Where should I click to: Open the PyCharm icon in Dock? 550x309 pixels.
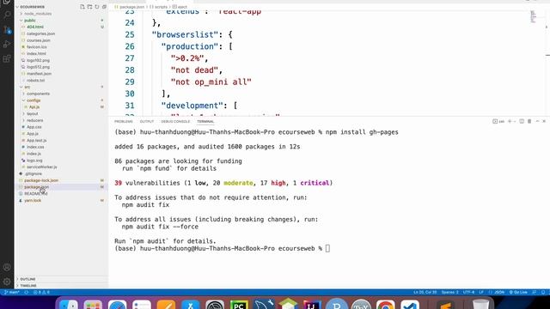[x=239, y=306]
